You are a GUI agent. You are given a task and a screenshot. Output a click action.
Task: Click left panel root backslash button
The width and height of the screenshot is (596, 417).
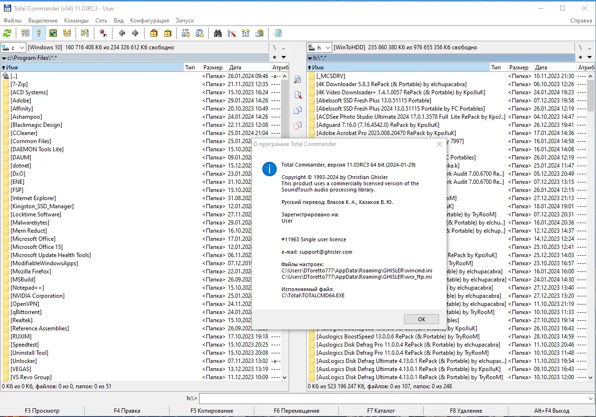[x=274, y=47]
